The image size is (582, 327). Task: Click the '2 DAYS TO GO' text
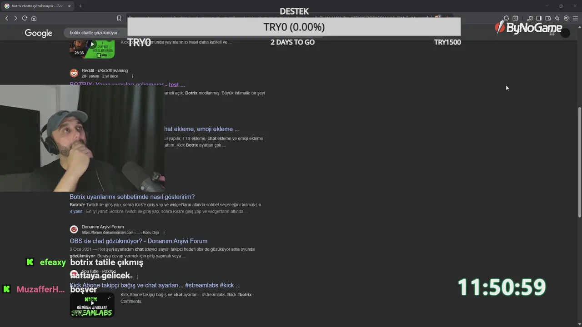tap(292, 42)
